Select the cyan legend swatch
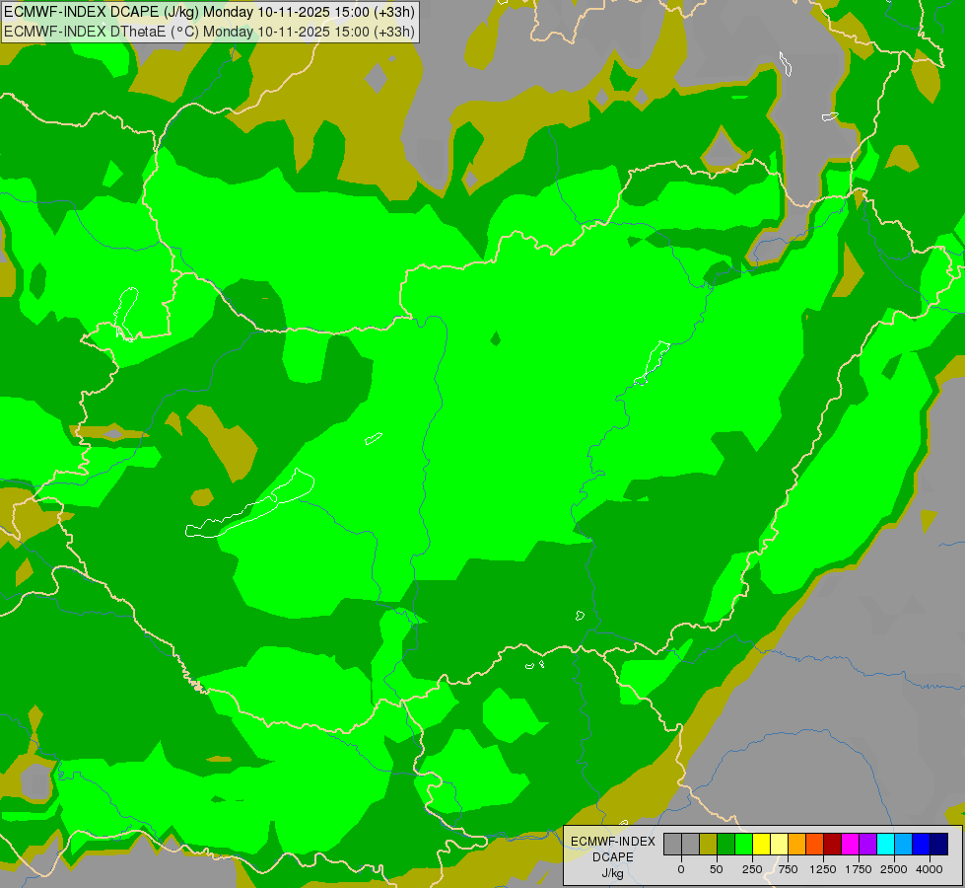 tap(886, 845)
